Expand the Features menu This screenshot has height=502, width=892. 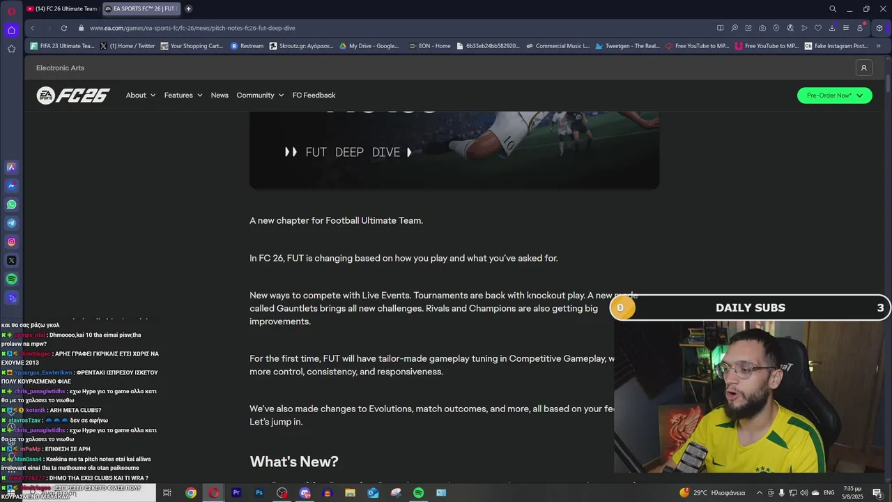tap(183, 96)
